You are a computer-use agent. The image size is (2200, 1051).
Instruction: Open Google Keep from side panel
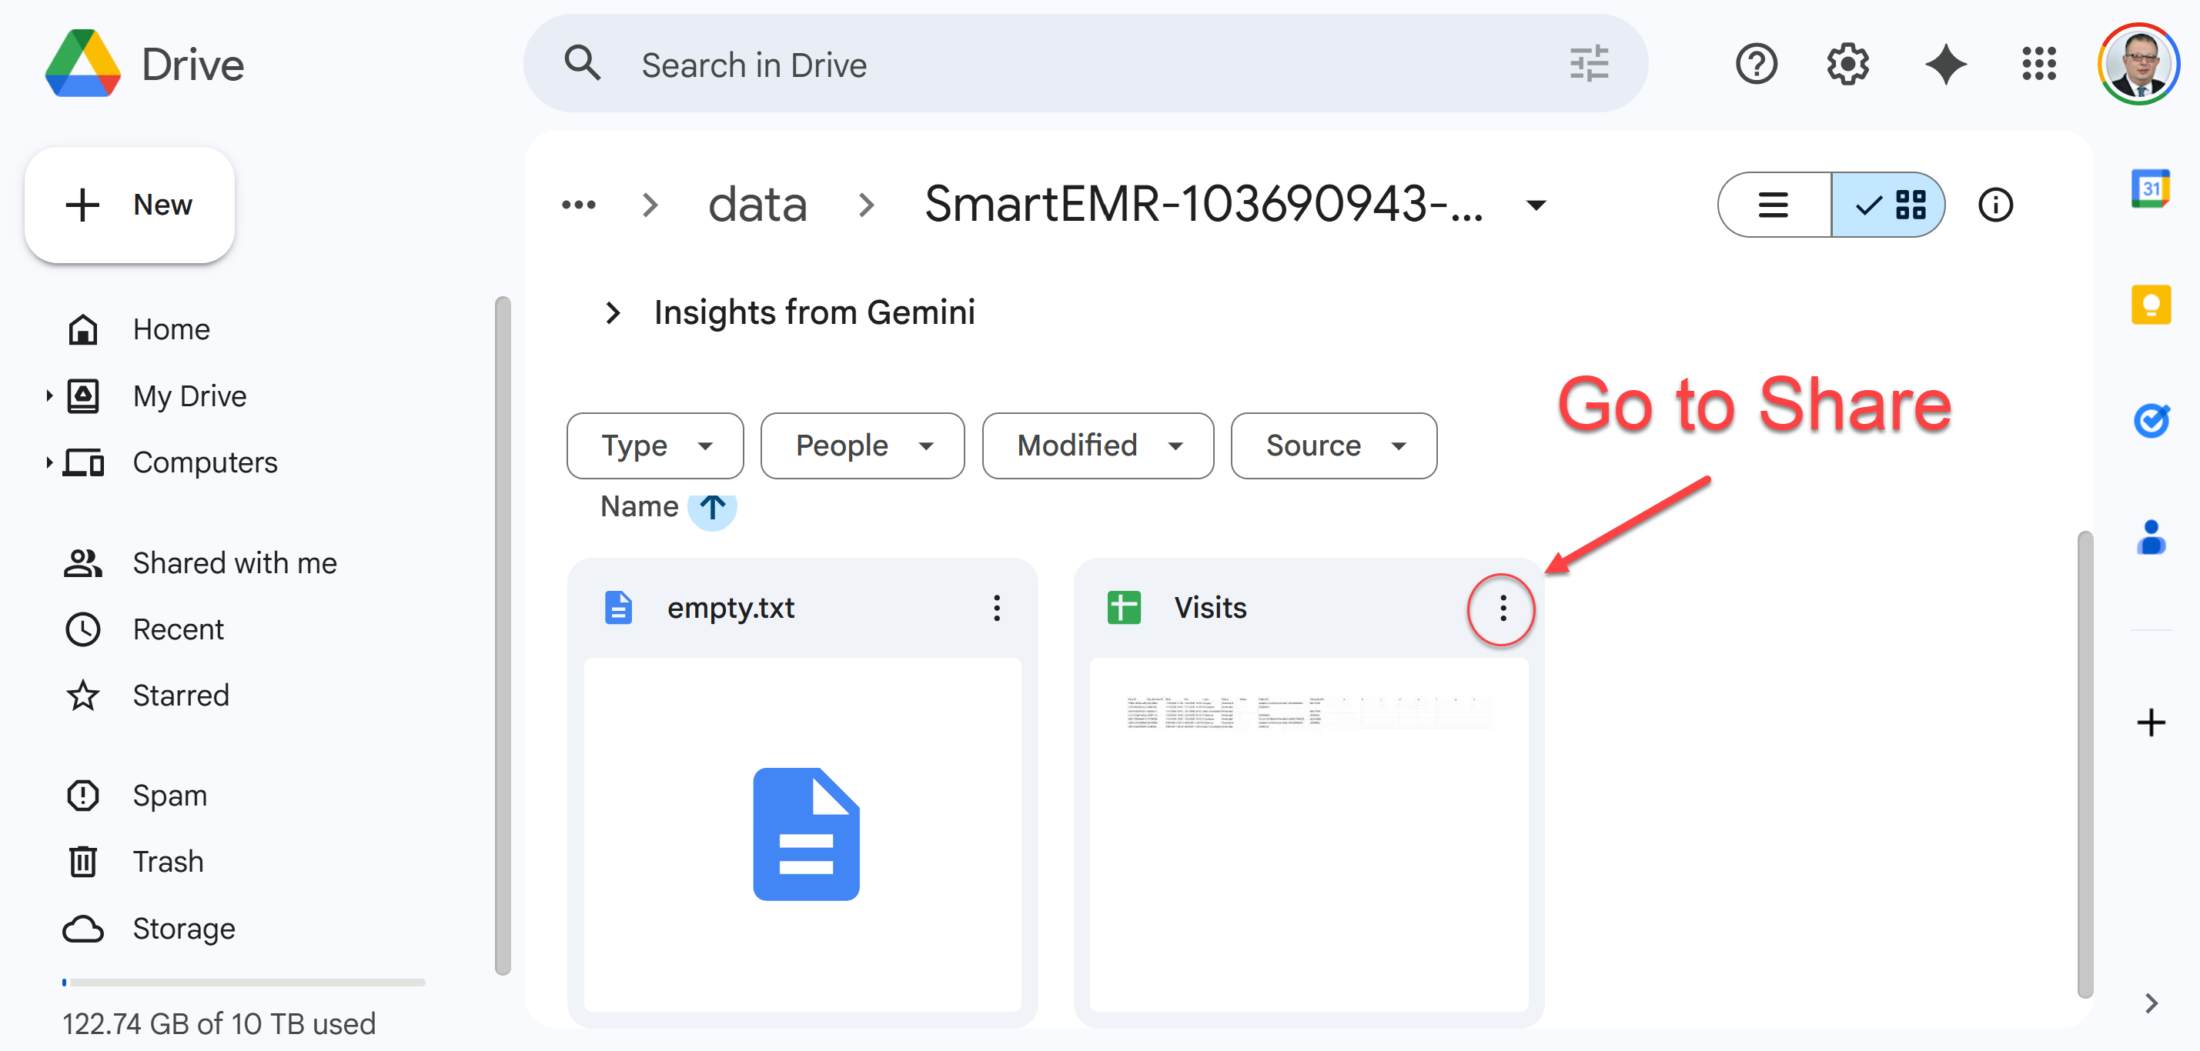click(2152, 305)
